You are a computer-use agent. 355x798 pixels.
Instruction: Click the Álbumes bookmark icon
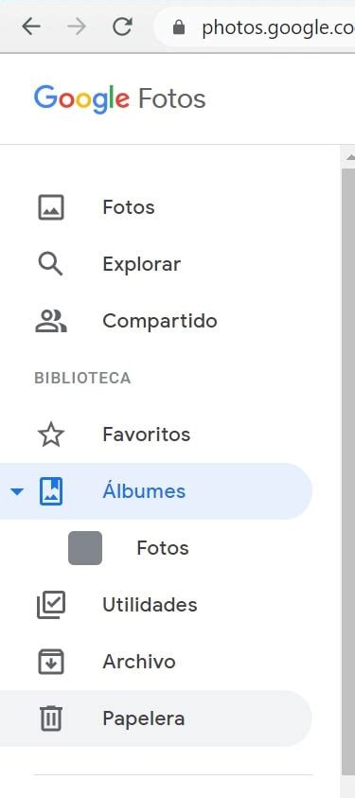point(51,491)
